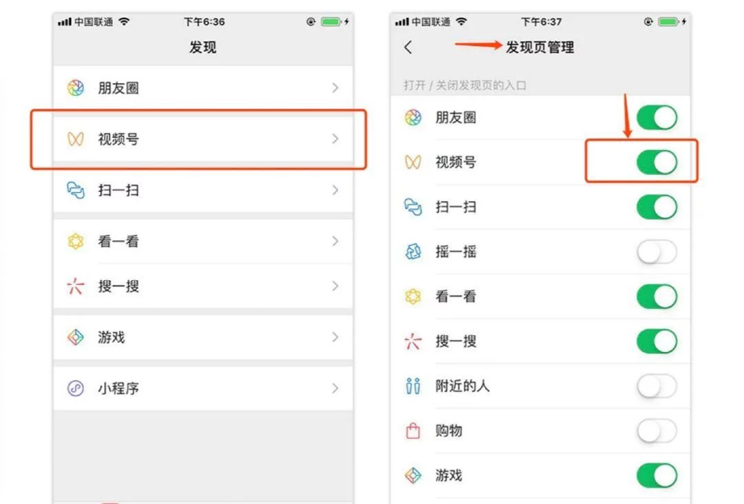Viewport: 744px width, 504px height.
Task: Turn on the 购物 toggle switch
Action: point(657,430)
